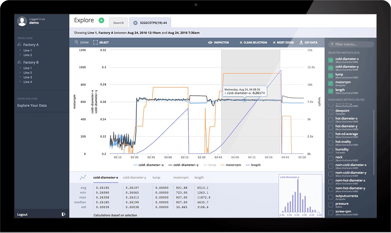Check the screw-rpm metric checkbox

pos(331,213)
